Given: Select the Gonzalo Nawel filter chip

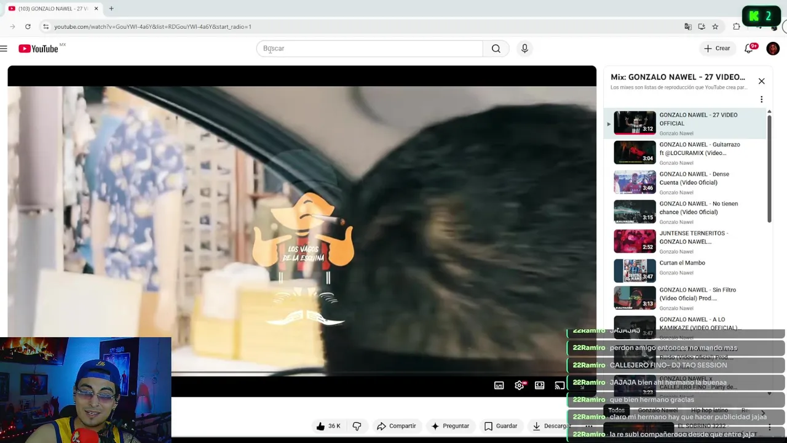Looking at the screenshot, I should pyautogui.click(x=658, y=410).
